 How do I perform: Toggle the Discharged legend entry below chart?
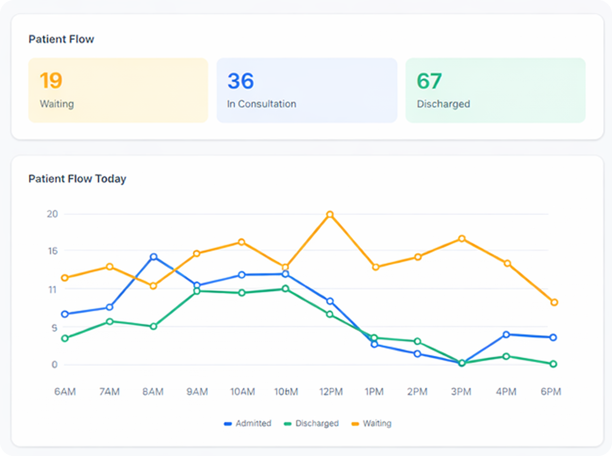click(316, 423)
